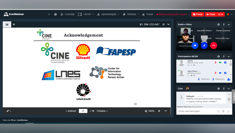Open the language flag selector
Image resolution: width=235 pixels, height=133 pixels.
pyautogui.click(x=229, y=14)
